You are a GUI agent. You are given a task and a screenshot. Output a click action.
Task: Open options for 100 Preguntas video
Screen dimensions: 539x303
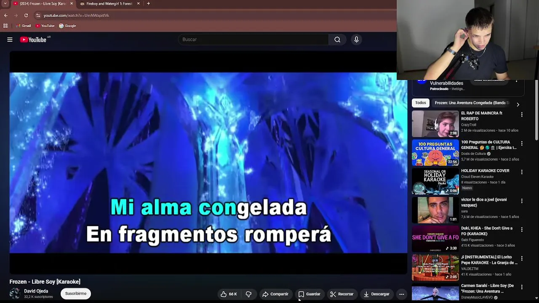click(522, 144)
